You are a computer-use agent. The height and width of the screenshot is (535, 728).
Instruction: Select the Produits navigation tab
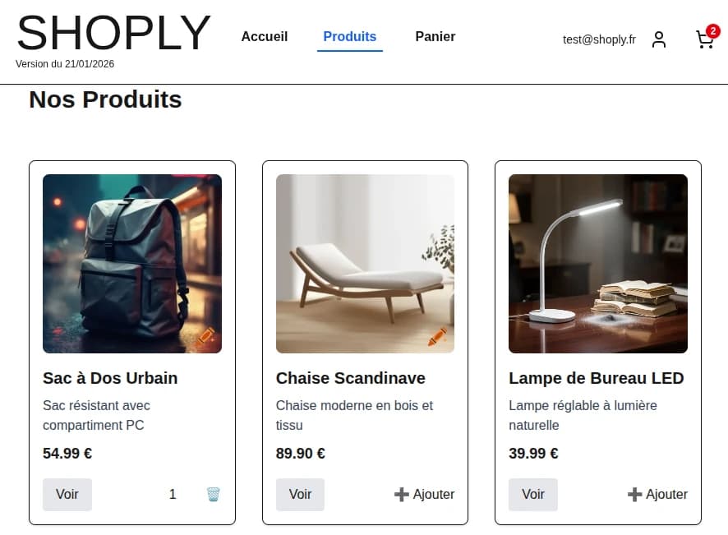click(349, 36)
